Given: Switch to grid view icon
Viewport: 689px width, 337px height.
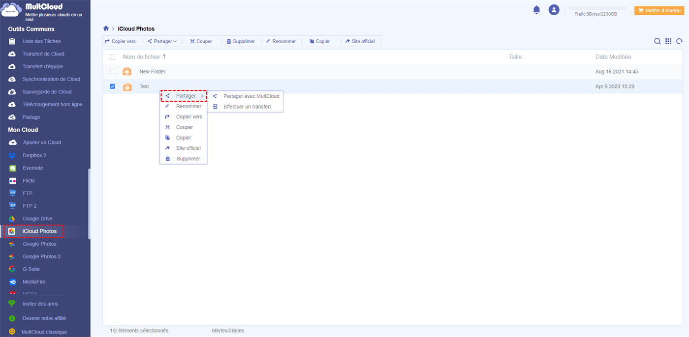Looking at the screenshot, I should pyautogui.click(x=668, y=41).
